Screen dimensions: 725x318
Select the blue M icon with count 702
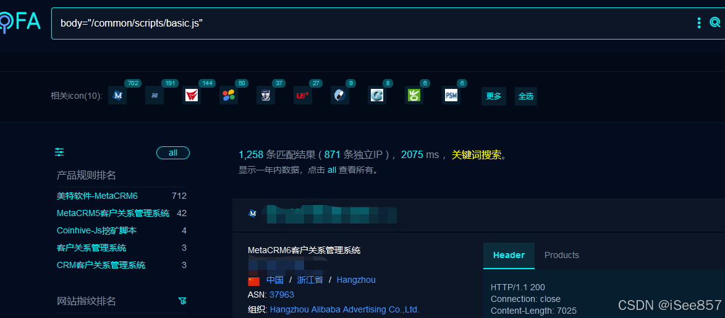117,96
